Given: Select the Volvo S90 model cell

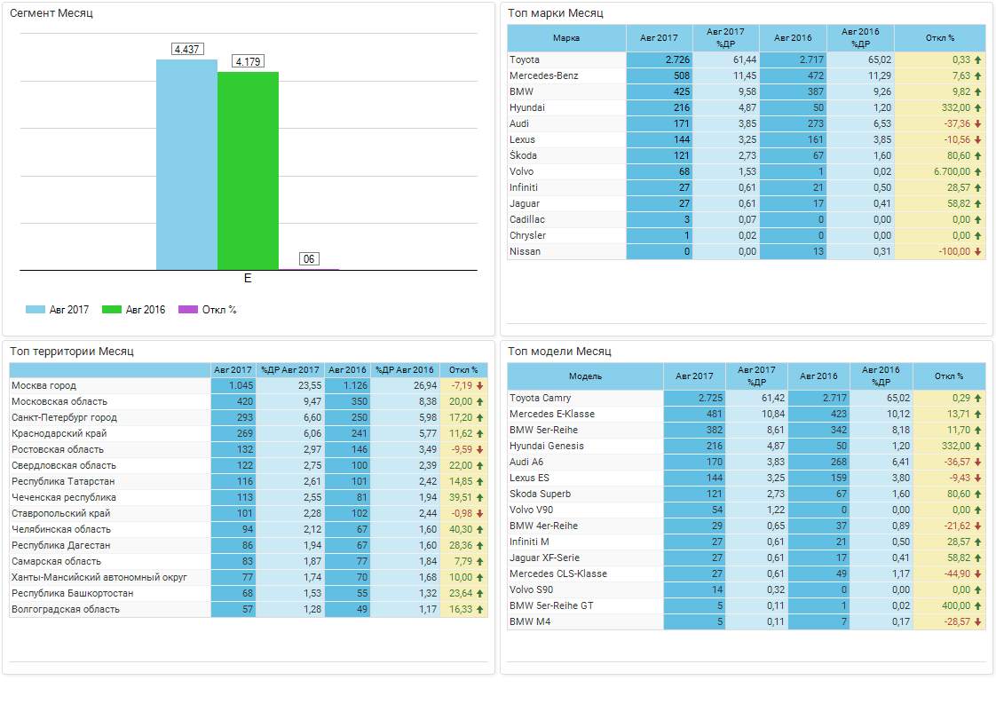Looking at the screenshot, I should pyautogui.click(x=585, y=589).
